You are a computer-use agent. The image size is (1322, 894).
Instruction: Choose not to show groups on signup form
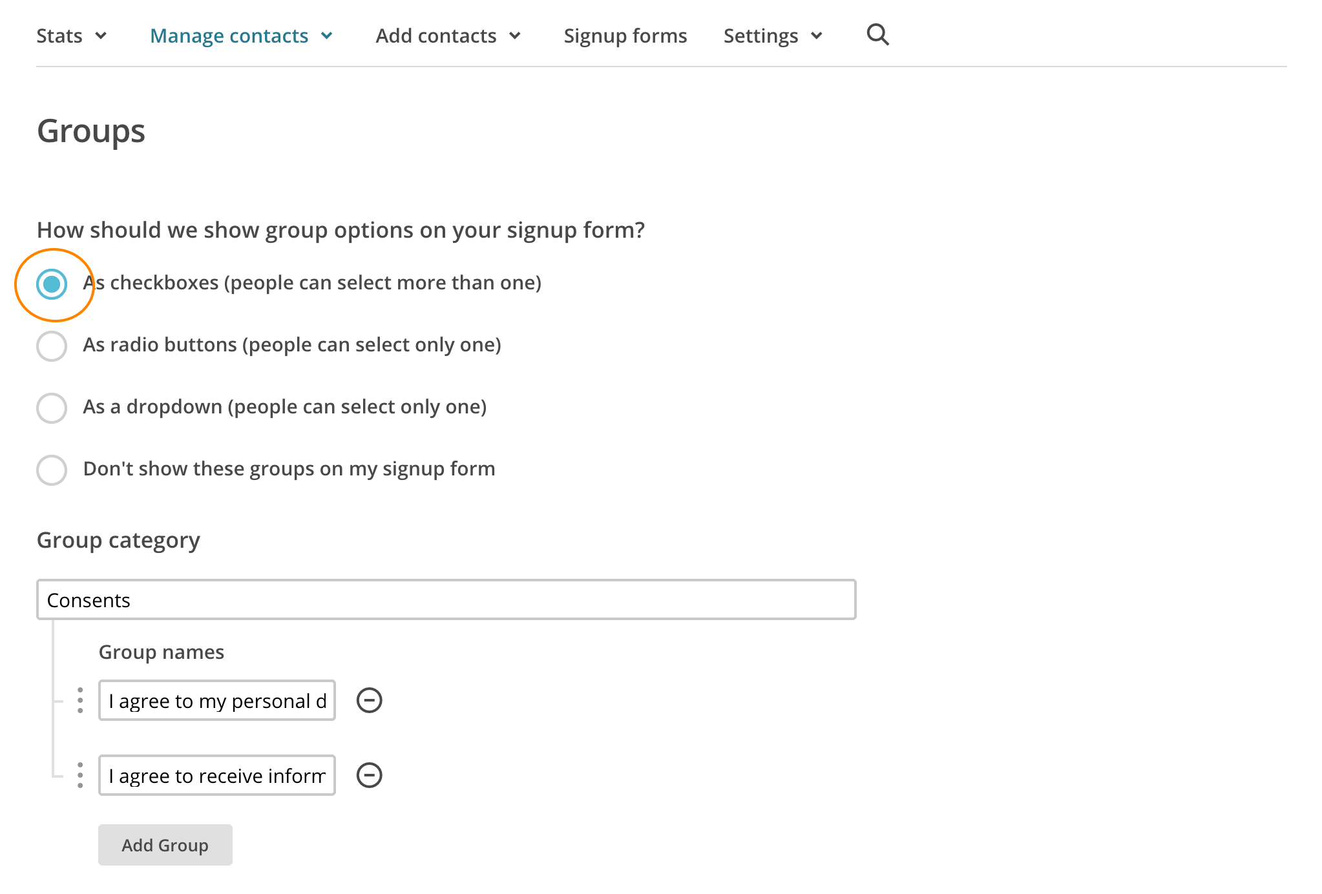(x=51, y=470)
